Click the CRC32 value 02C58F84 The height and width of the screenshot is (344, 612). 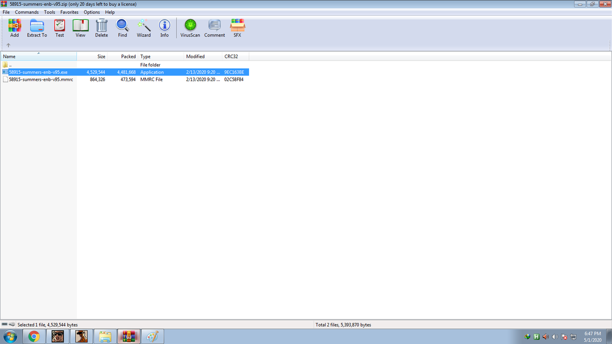tap(234, 79)
